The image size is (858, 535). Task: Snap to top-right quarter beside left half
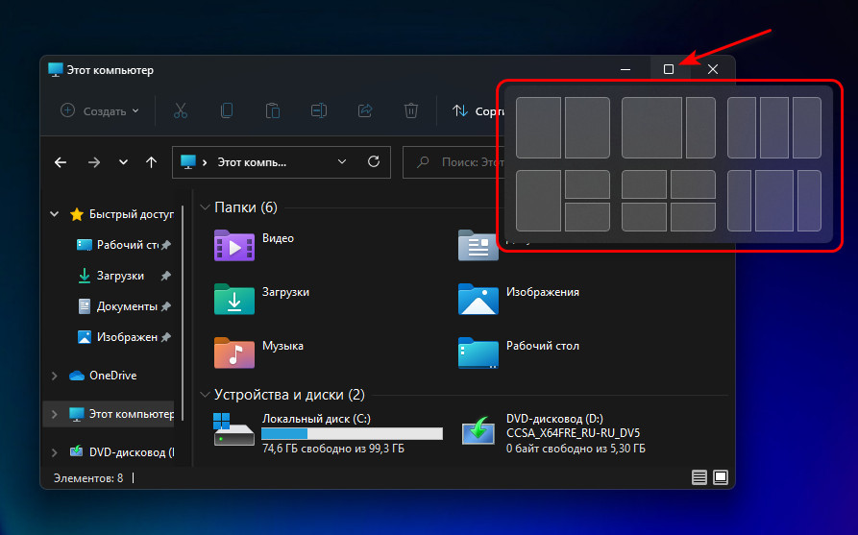point(587,184)
